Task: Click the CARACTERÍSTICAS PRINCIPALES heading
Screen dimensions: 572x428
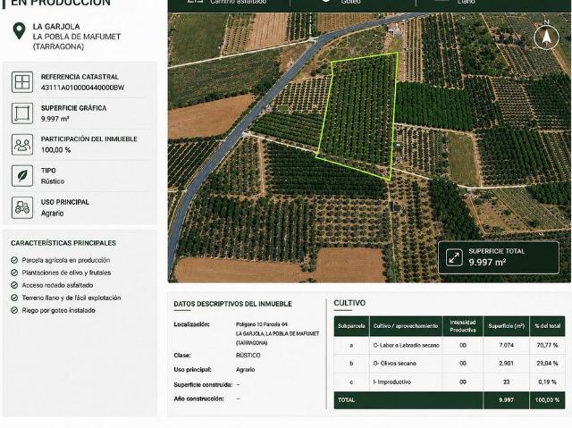Action: tap(63, 243)
